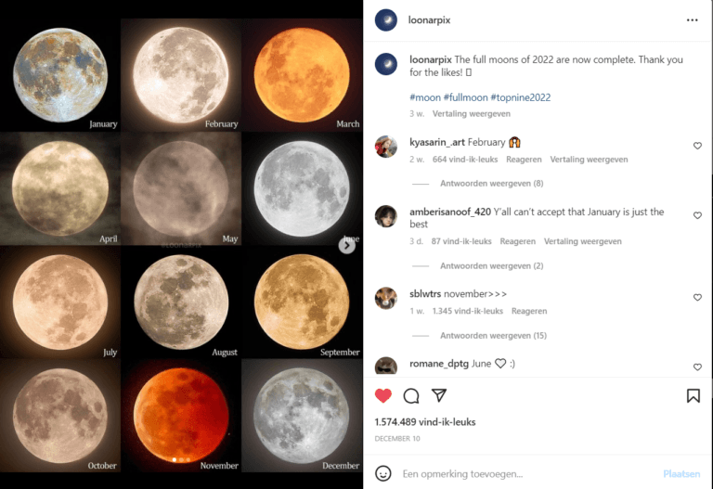
Task: Like sblwtrs' november comment heart
Action: click(x=697, y=297)
